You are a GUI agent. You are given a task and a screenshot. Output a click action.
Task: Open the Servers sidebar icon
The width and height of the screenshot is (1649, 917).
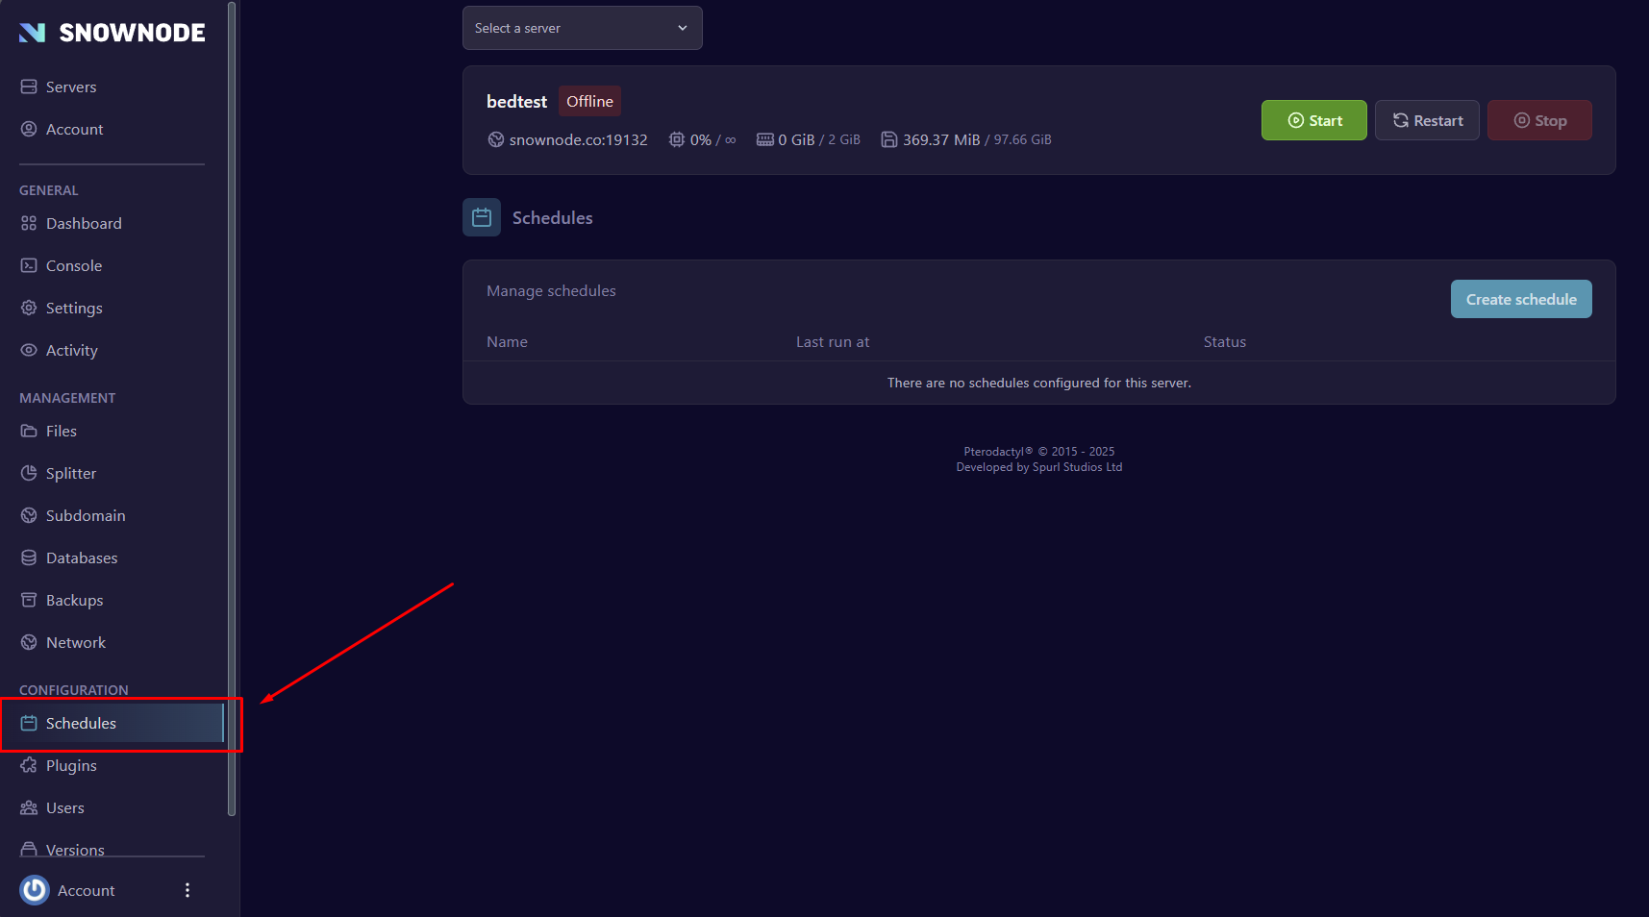coord(29,87)
